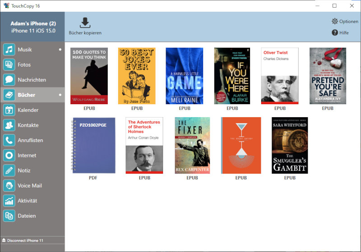Click the Hilfe text link
The image size is (361, 252).
(344, 32)
